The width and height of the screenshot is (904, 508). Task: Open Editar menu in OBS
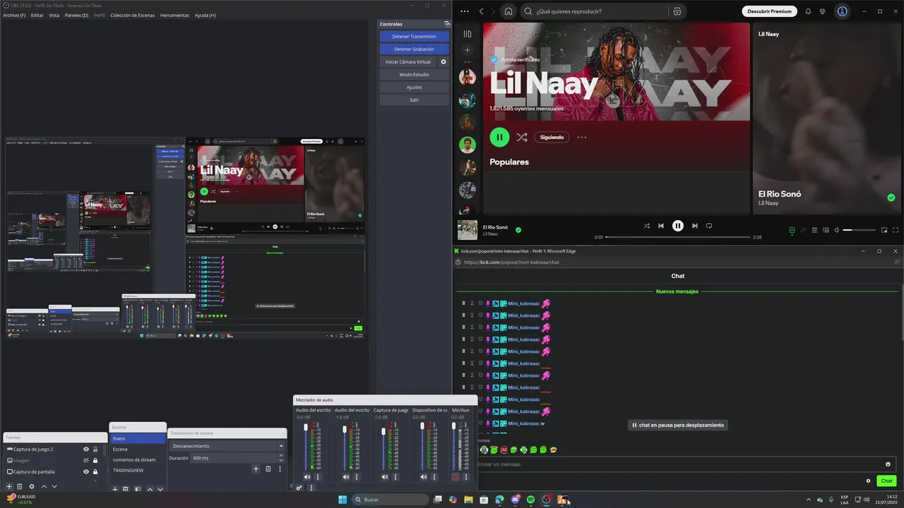coord(37,15)
